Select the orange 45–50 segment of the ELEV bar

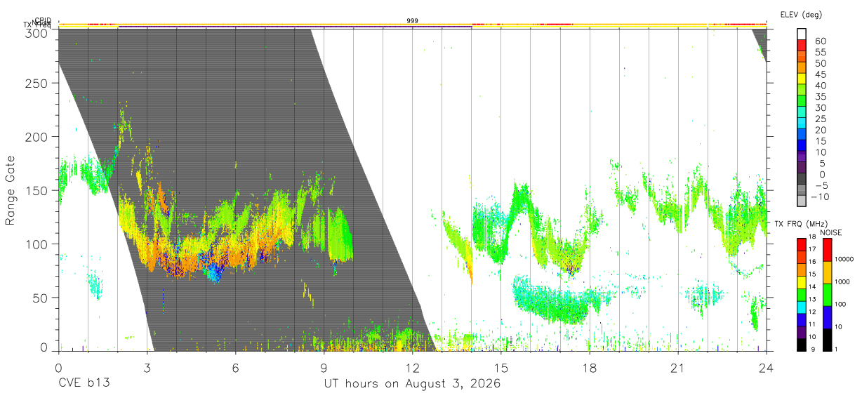pos(801,69)
